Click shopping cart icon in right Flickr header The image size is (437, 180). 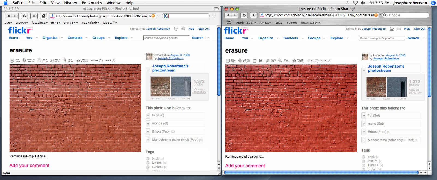[392, 29]
